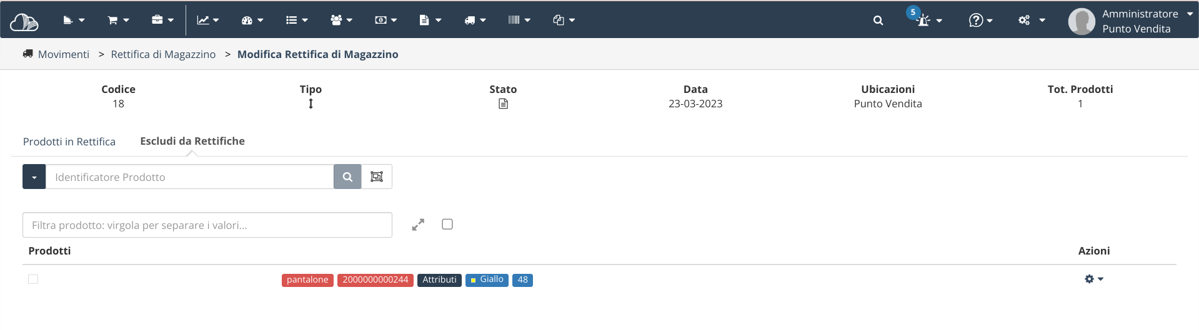Open the banknote money menu
The height and width of the screenshot is (330, 1199).
tap(386, 20)
